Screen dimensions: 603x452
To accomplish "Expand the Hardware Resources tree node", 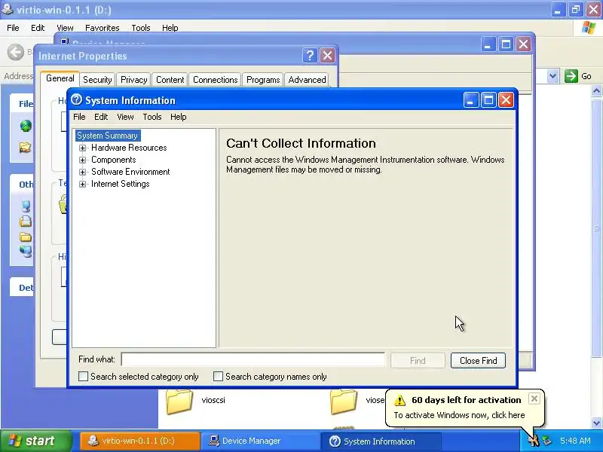I will pos(82,148).
